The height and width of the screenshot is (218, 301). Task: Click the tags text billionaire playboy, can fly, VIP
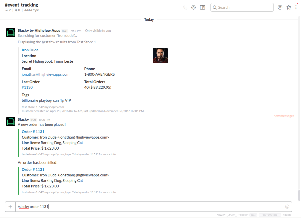[x=46, y=100]
